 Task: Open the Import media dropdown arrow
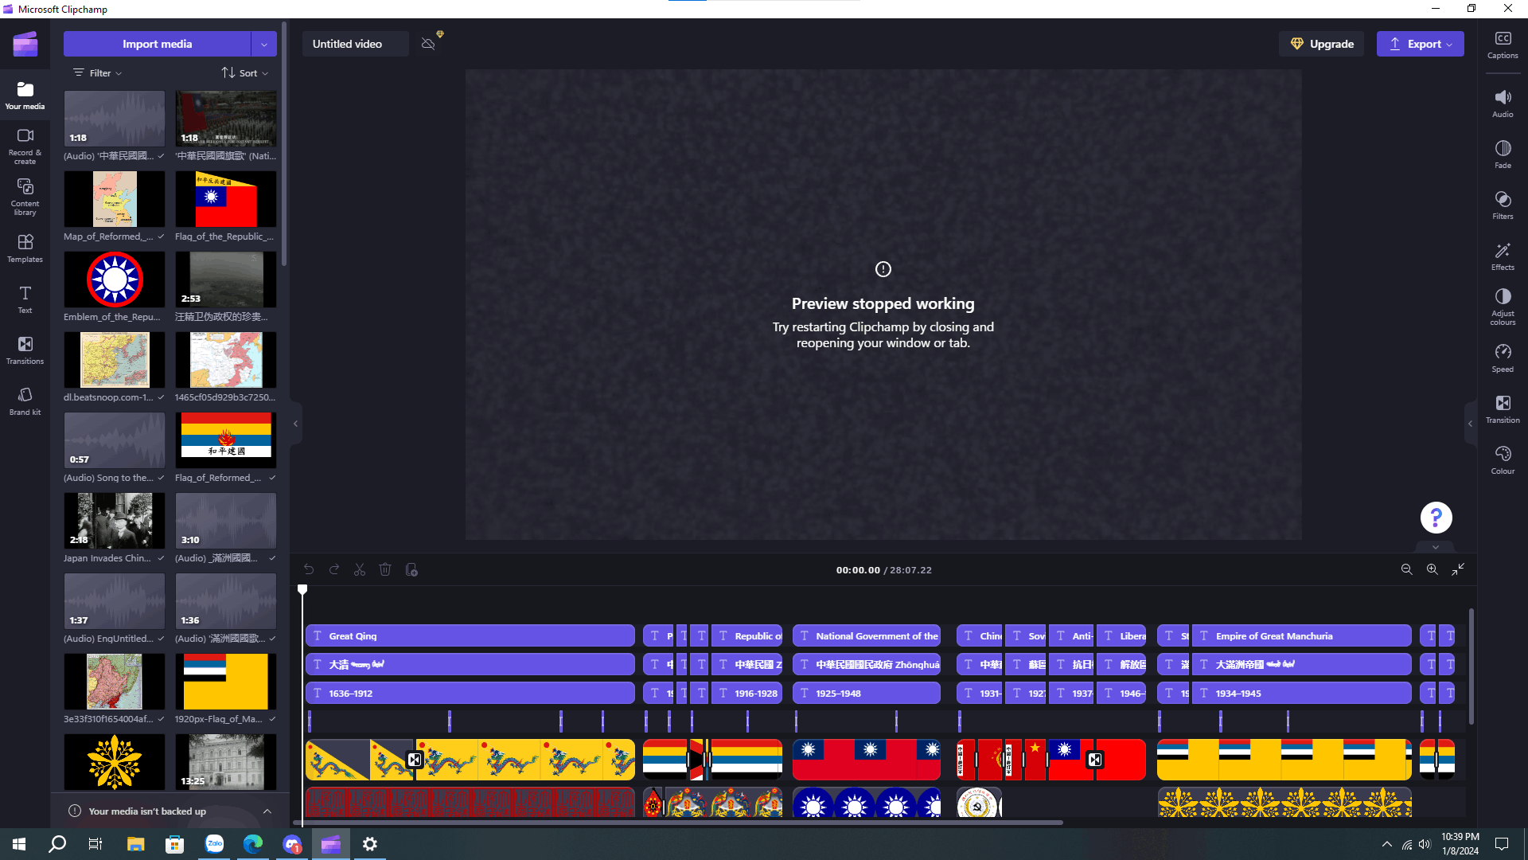(x=264, y=44)
